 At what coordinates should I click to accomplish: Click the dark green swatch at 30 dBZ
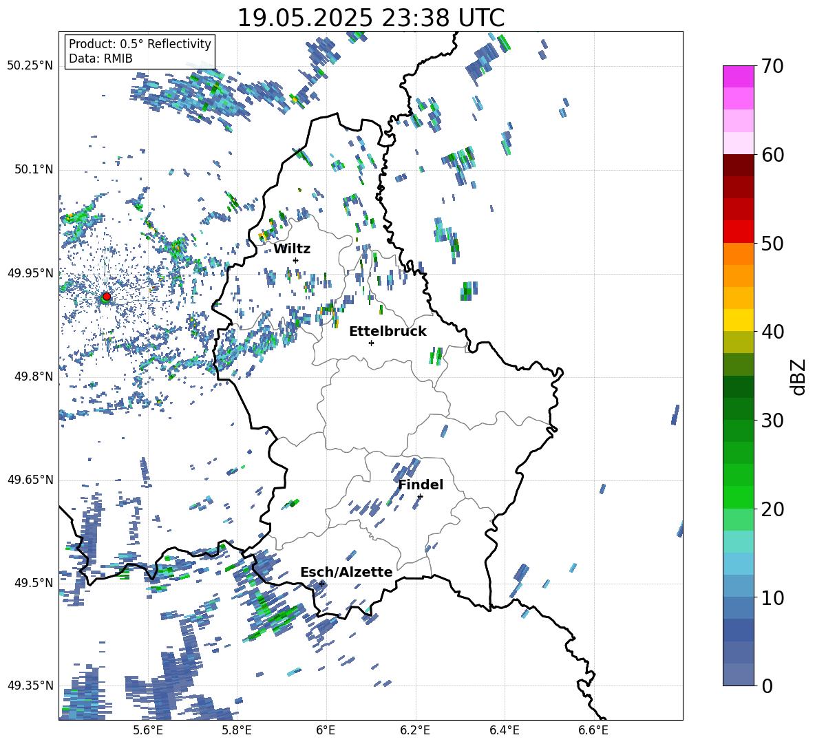pyautogui.click(x=738, y=409)
